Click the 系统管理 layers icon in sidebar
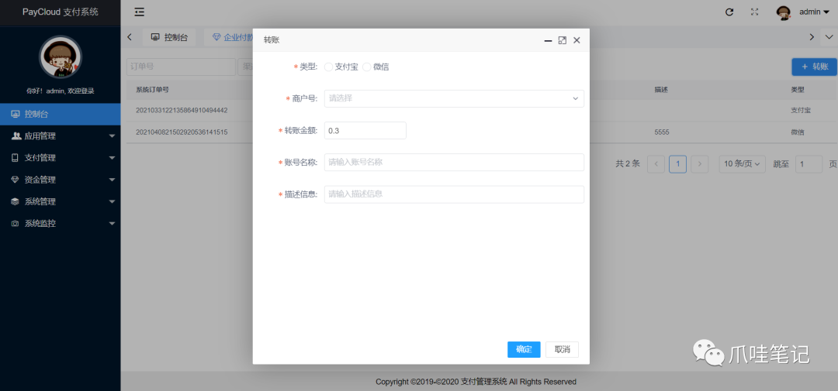Viewport: 838px width, 391px height. [16, 201]
